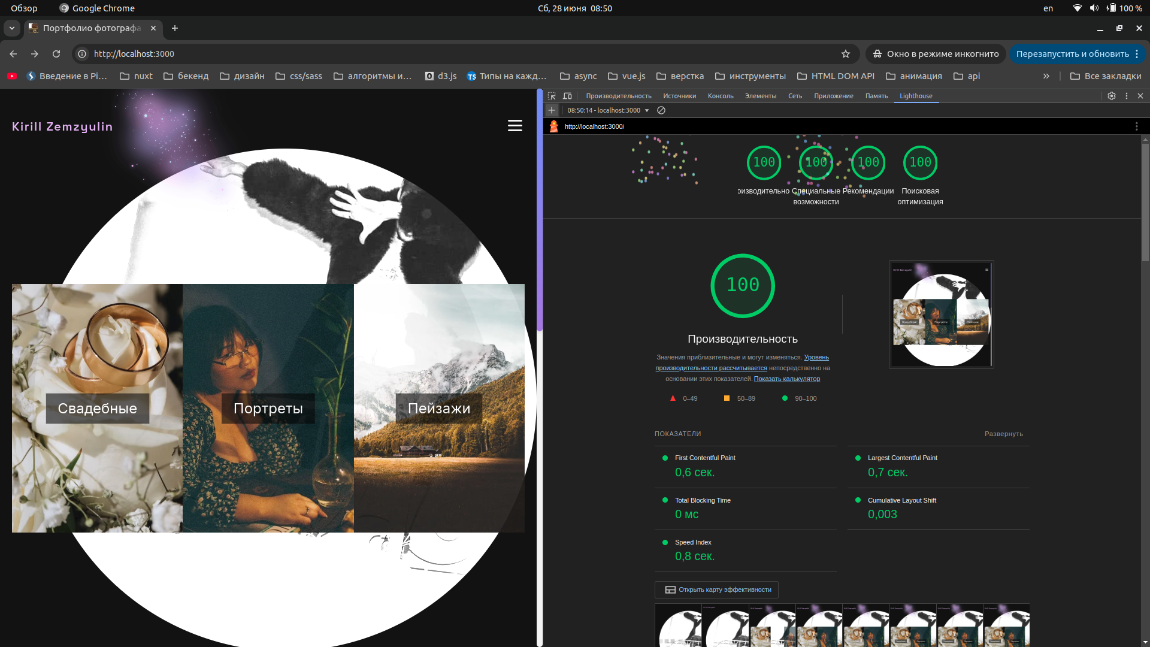The height and width of the screenshot is (647, 1150).
Task: Toggle the device toolbar icon
Action: tap(567, 96)
